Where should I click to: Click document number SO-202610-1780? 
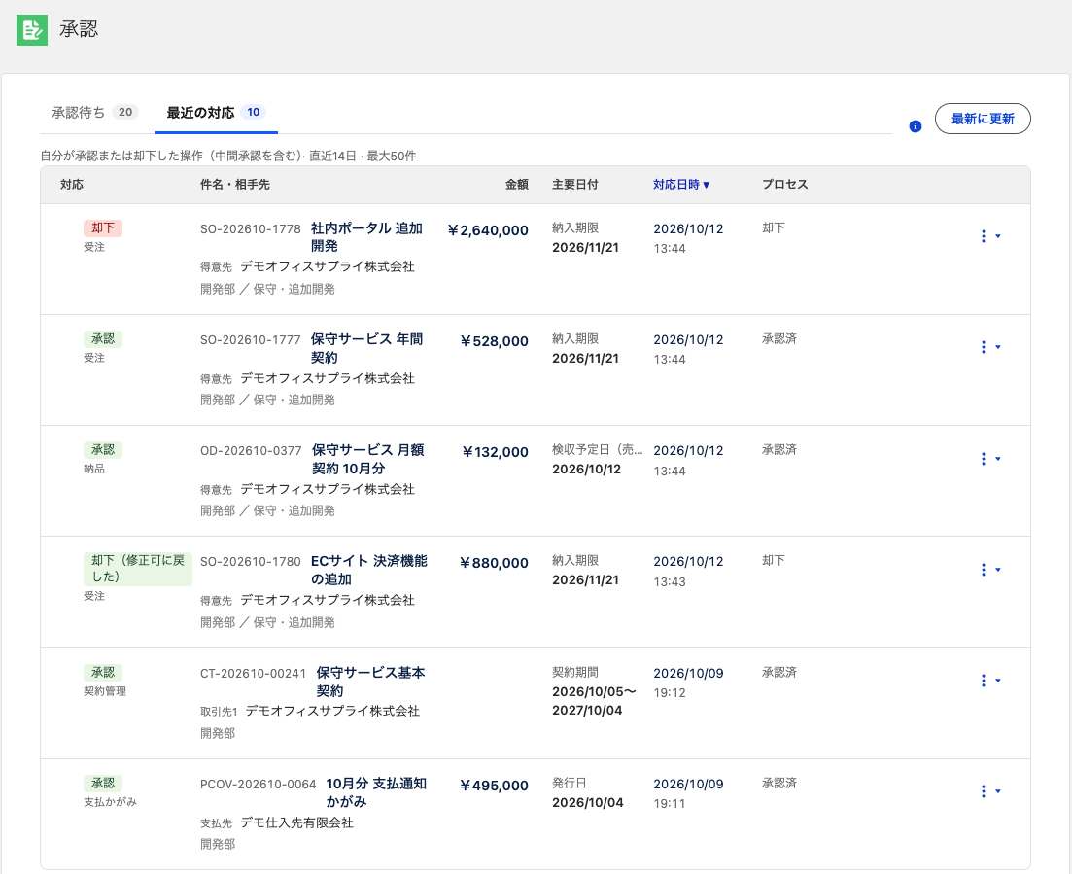(x=250, y=562)
